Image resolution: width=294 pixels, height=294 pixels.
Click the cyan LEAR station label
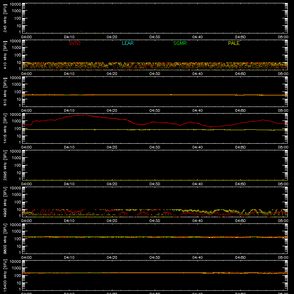(x=128, y=43)
